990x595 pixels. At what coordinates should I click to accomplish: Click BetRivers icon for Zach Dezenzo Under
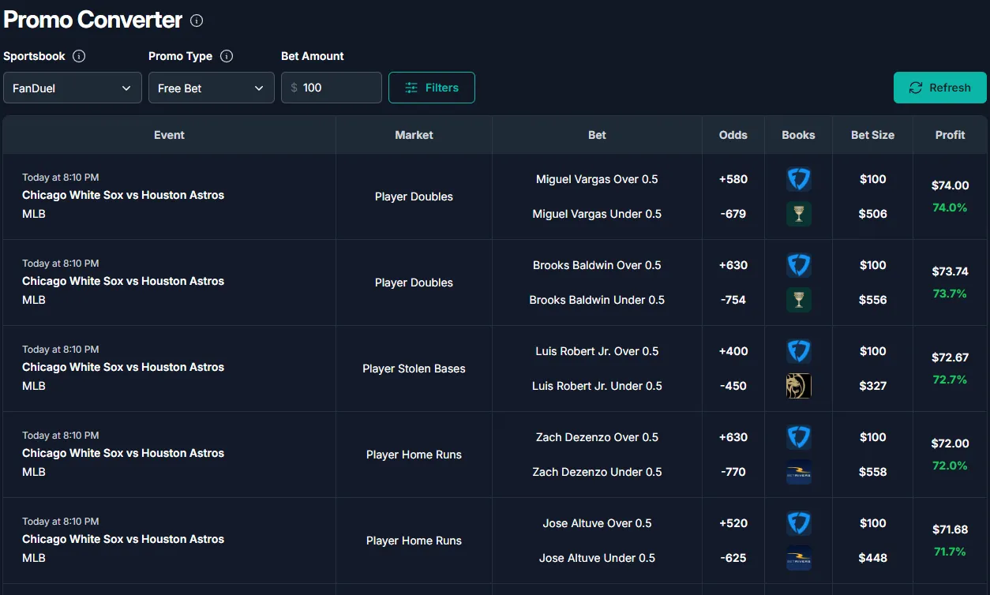pyautogui.click(x=799, y=472)
